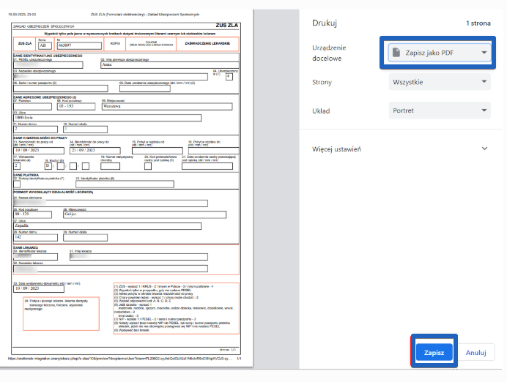Click the Drukuj dialog heading

(x=325, y=23)
